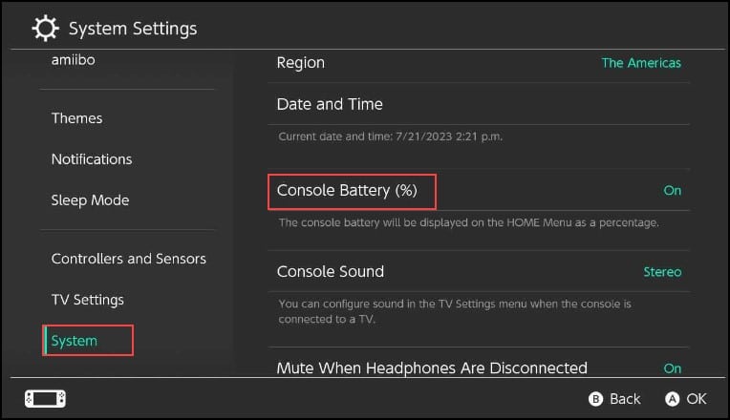Open the Date and Time settings

[479, 104]
